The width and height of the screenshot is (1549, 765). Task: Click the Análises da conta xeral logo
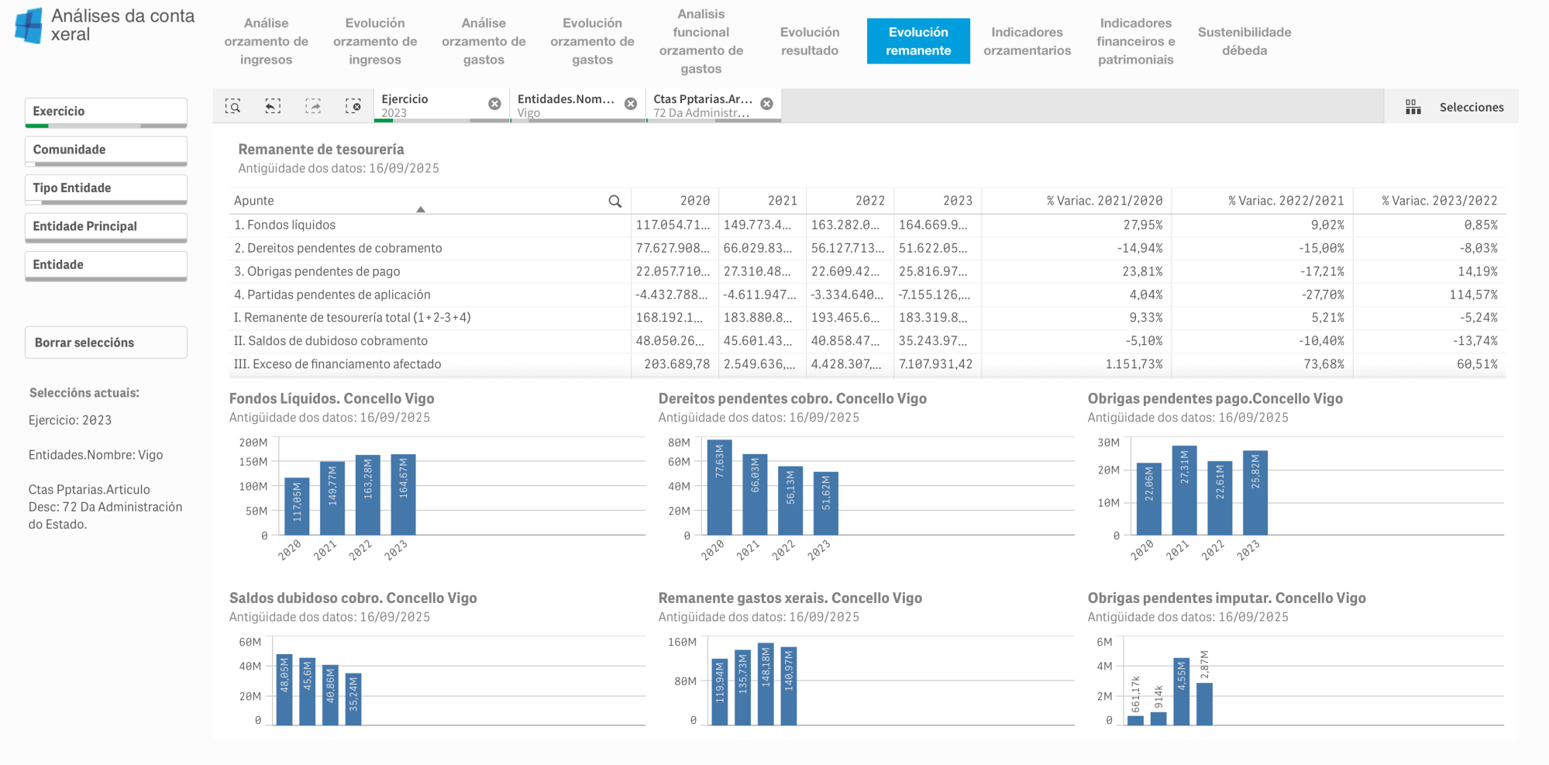tap(29, 26)
